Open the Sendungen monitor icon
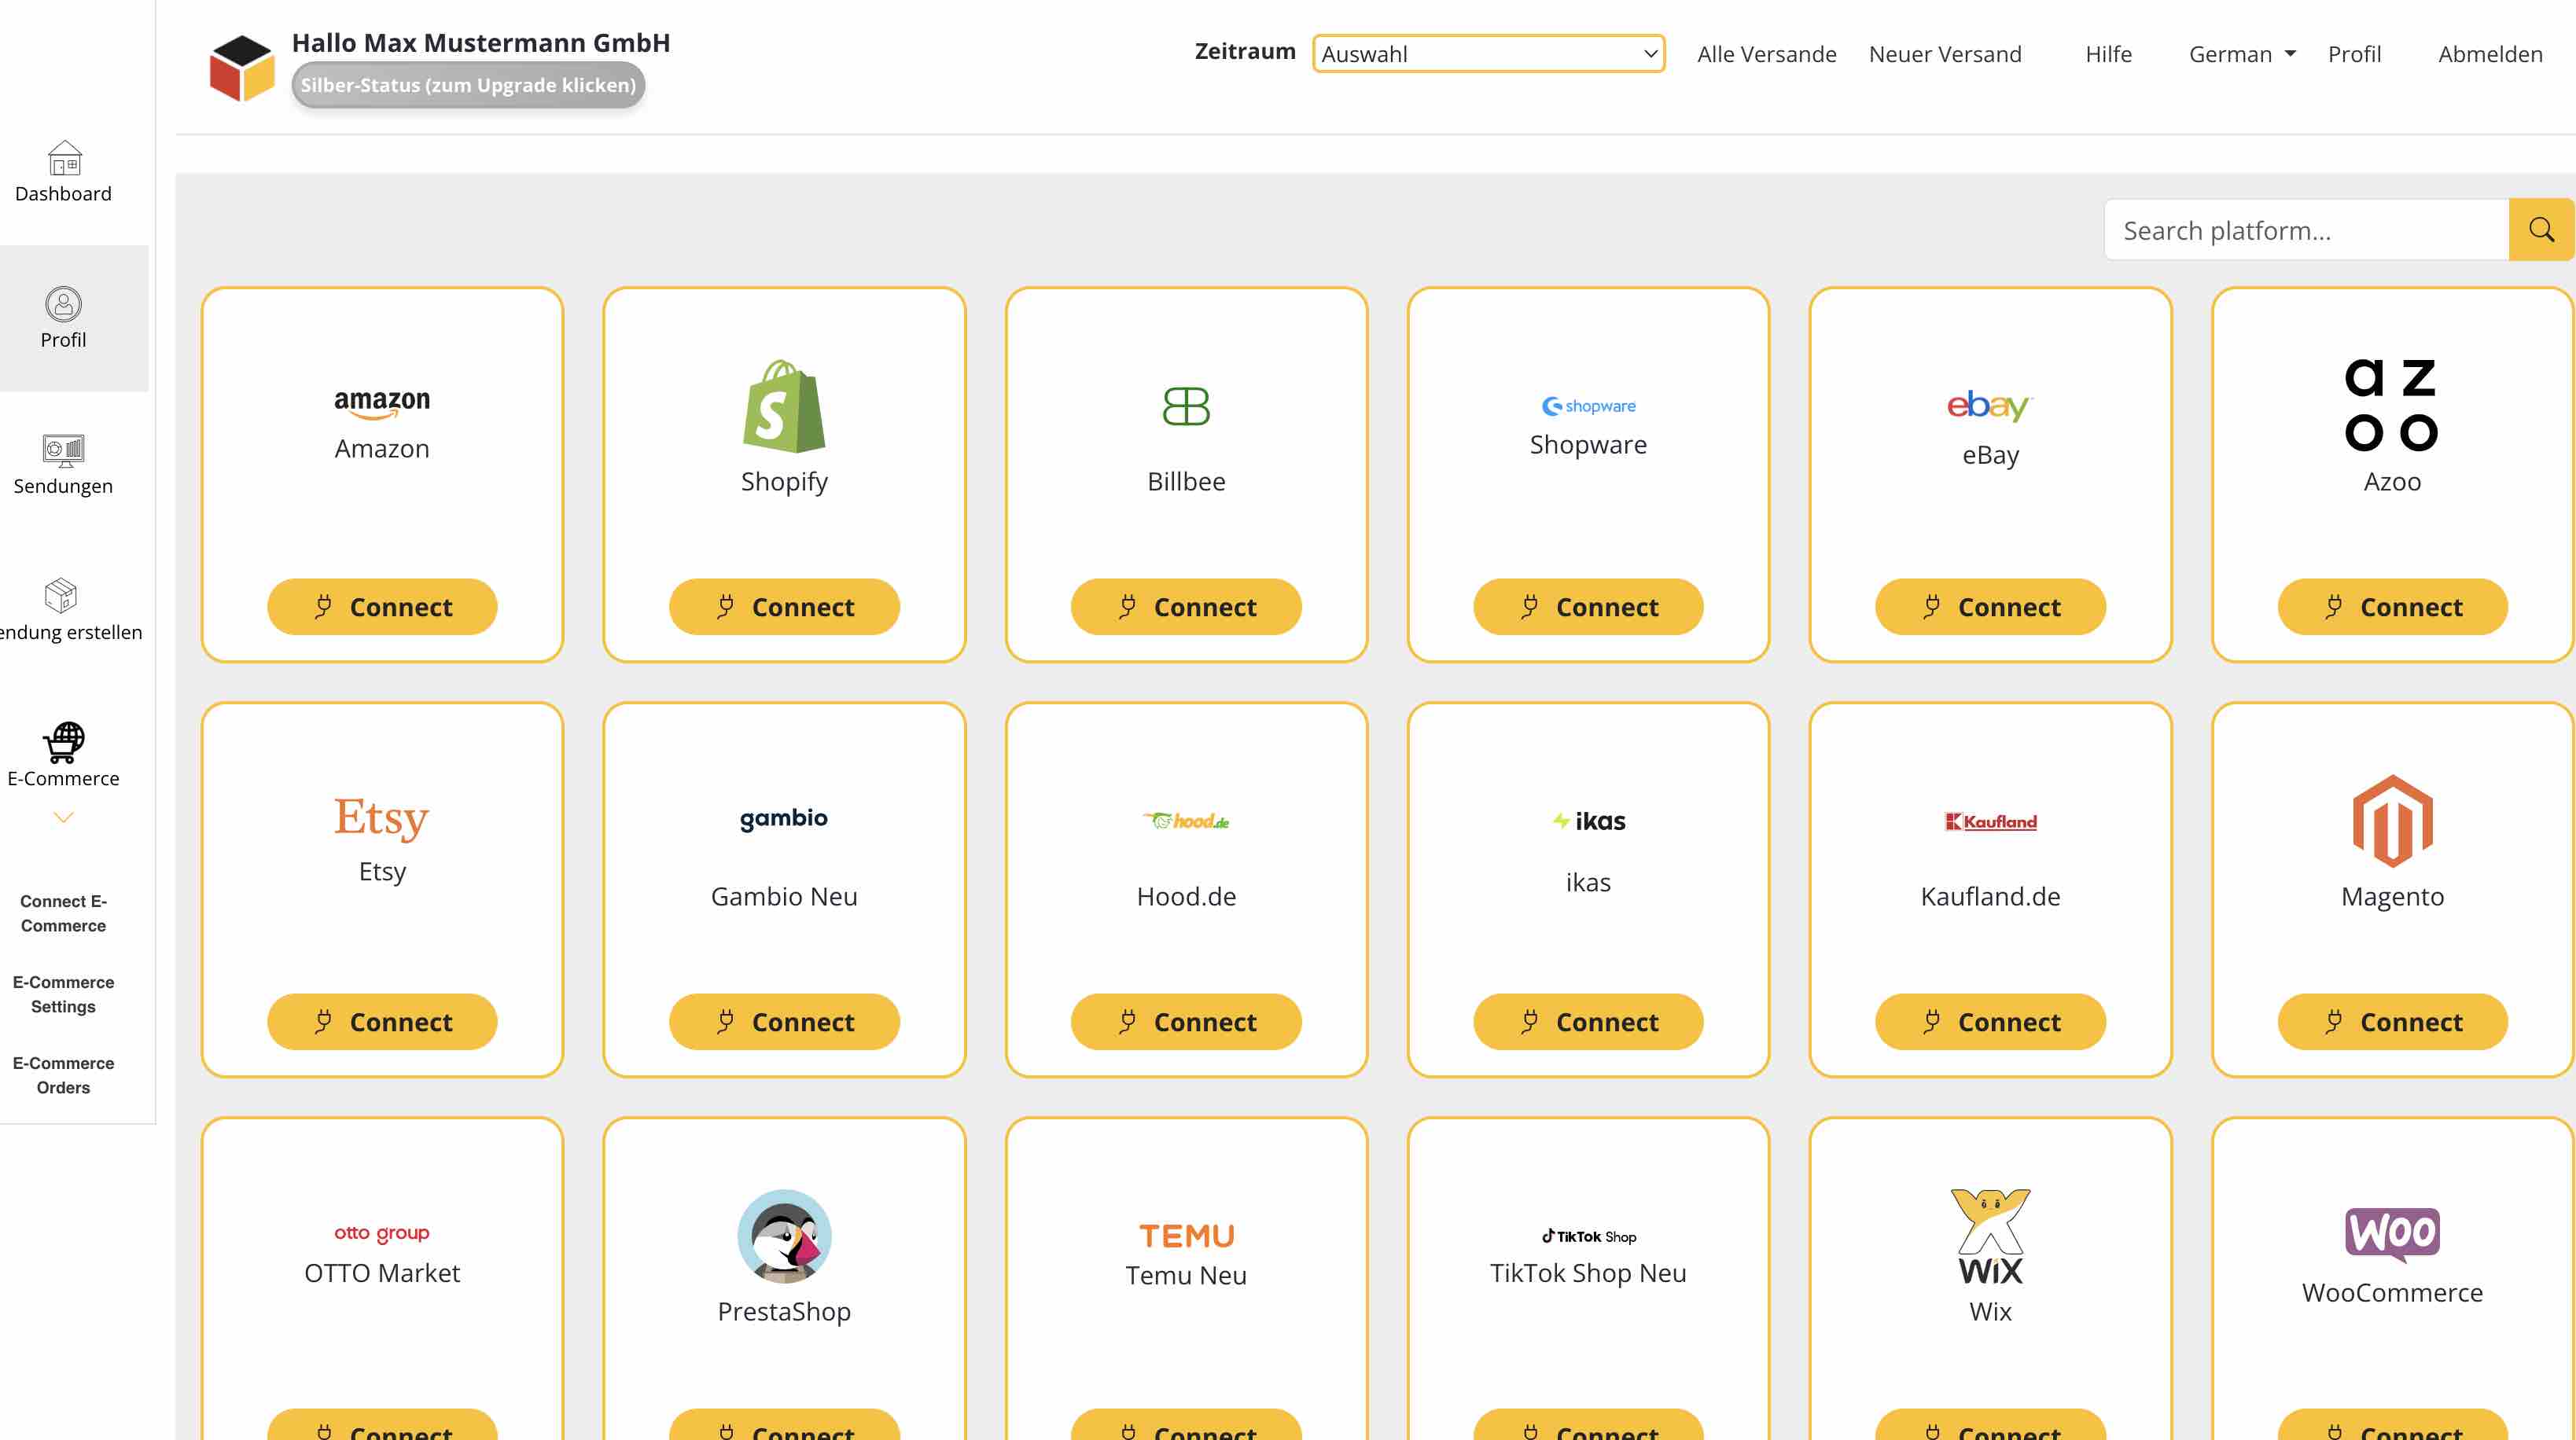Screen dimensions: 2576x1440 coord(63,450)
